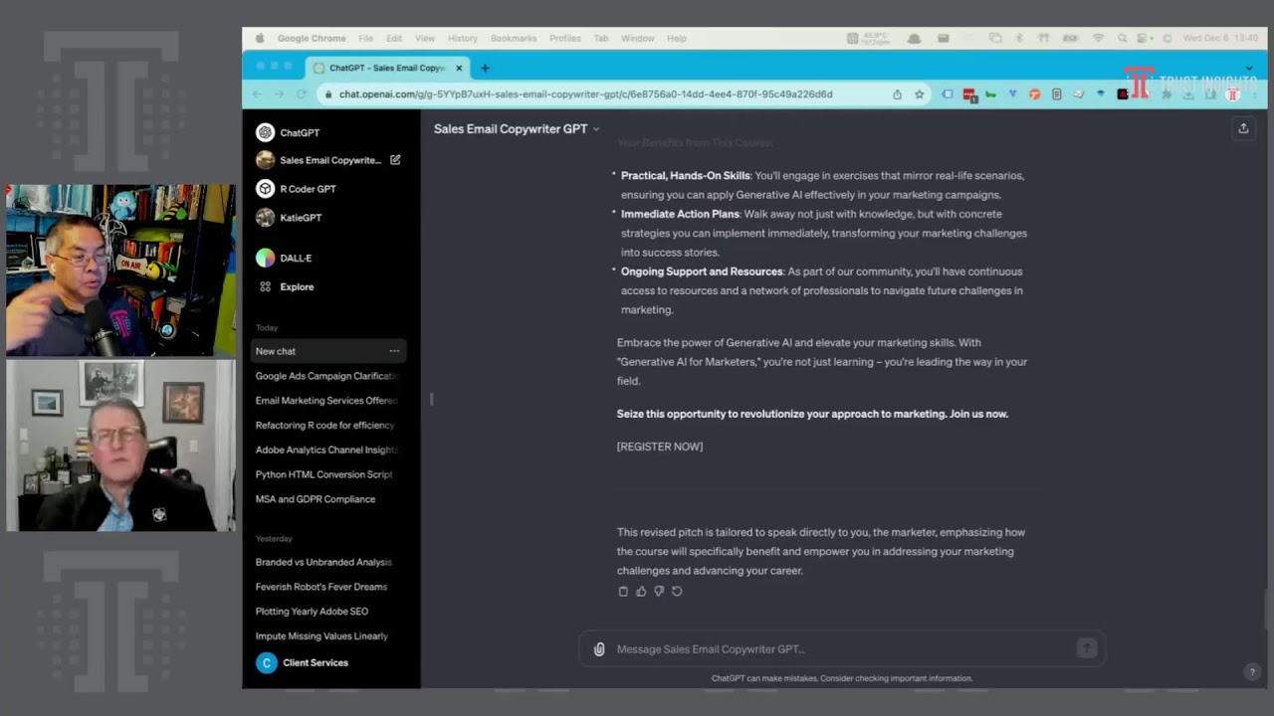The width and height of the screenshot is (1274, 716).
Task: Click the Chrome share page icon
Action: (x=898, y=94)
